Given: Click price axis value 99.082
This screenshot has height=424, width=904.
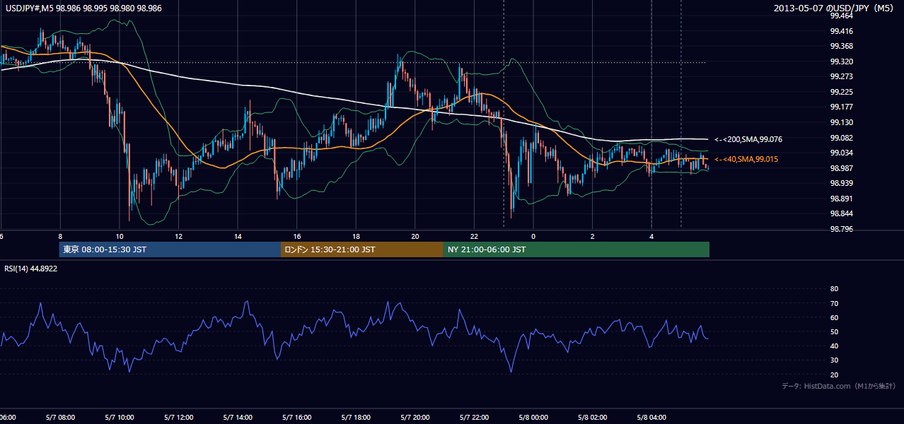Looking at the screenshot, I should (x=841, y=137).
